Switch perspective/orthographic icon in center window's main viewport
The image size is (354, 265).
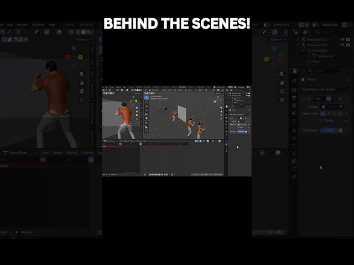[x=221, y=119]
